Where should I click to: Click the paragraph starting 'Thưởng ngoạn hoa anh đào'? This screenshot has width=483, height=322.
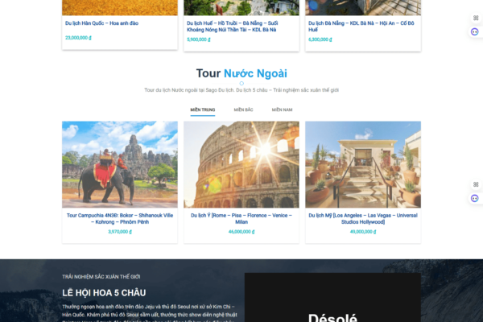[150, 313]
